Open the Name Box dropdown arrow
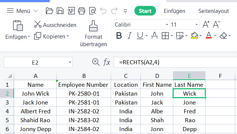Image resolution: width=237 pixels, height=134 pixels. 70,62
